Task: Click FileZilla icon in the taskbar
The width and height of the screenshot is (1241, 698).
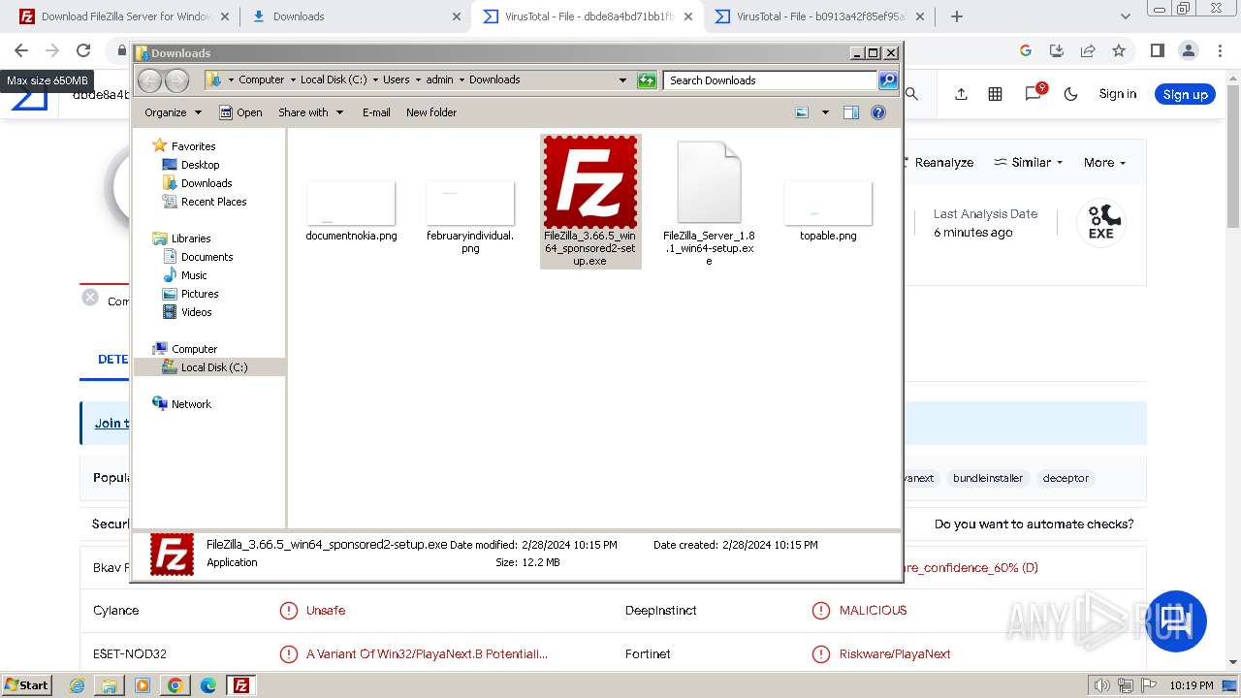Action: pyautogui.click(x=240, y=685)
